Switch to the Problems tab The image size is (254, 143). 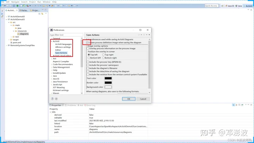[x=71, y=105]
